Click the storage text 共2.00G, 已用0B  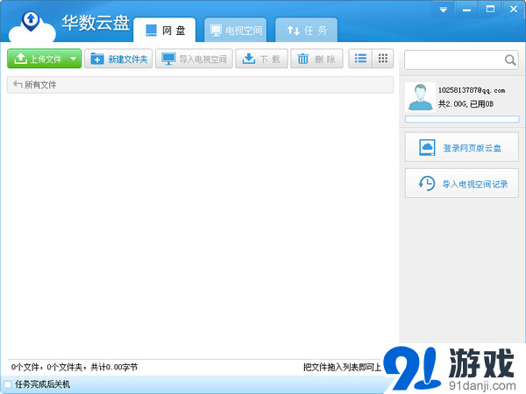pos(466,104)
